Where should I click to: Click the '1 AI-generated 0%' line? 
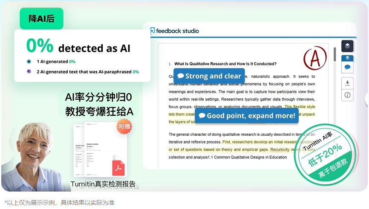coord(56,62)
